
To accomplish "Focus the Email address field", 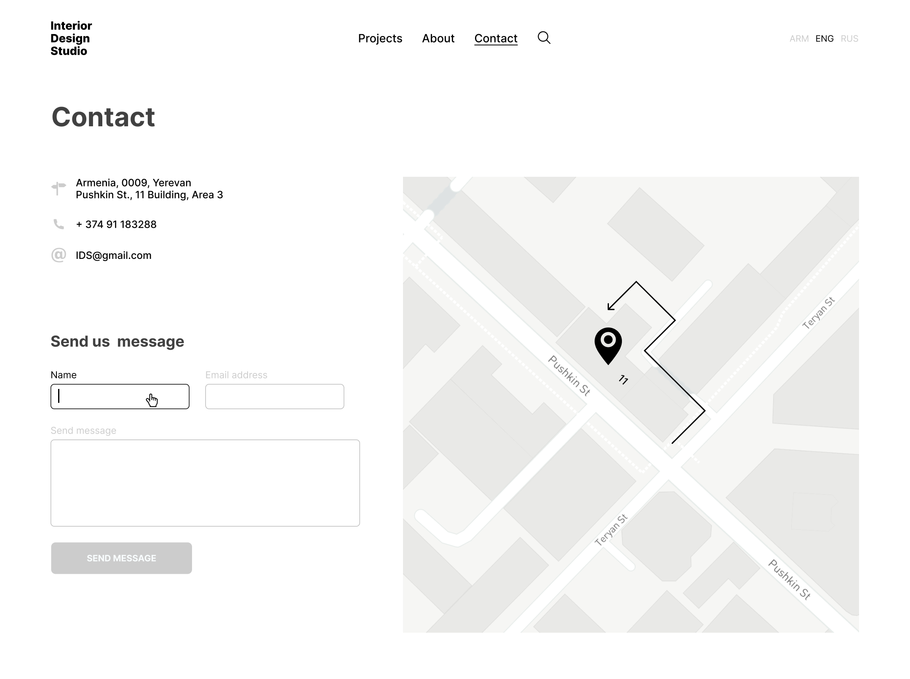I will [275, 397].
